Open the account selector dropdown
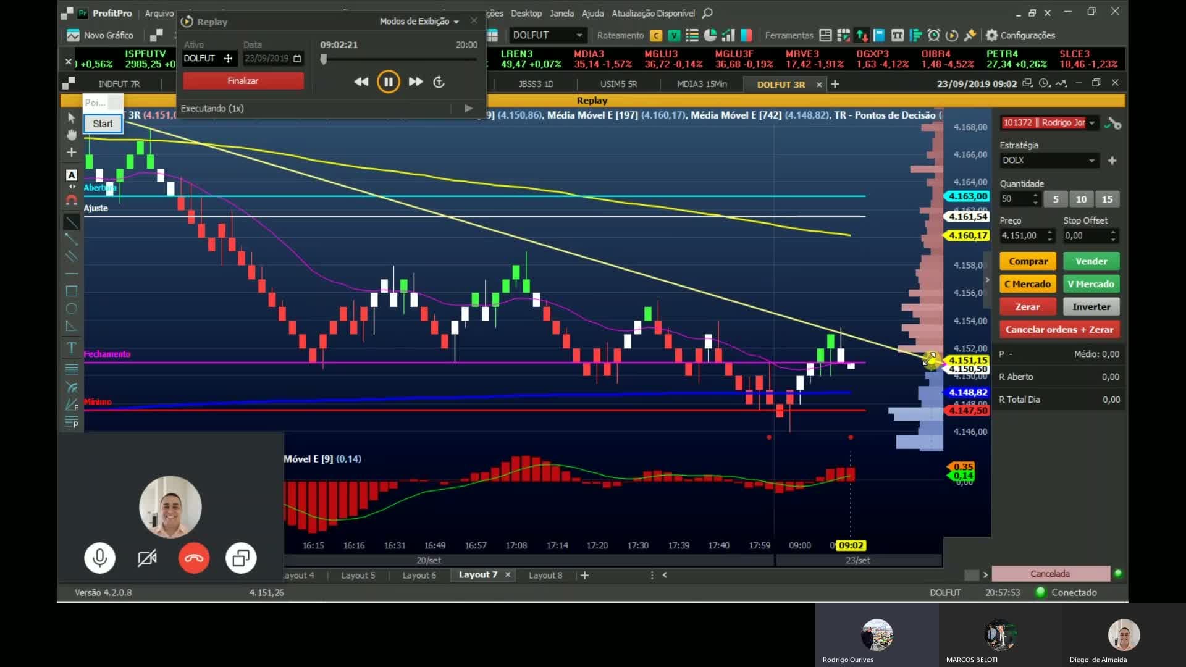 coord(1091,123)
